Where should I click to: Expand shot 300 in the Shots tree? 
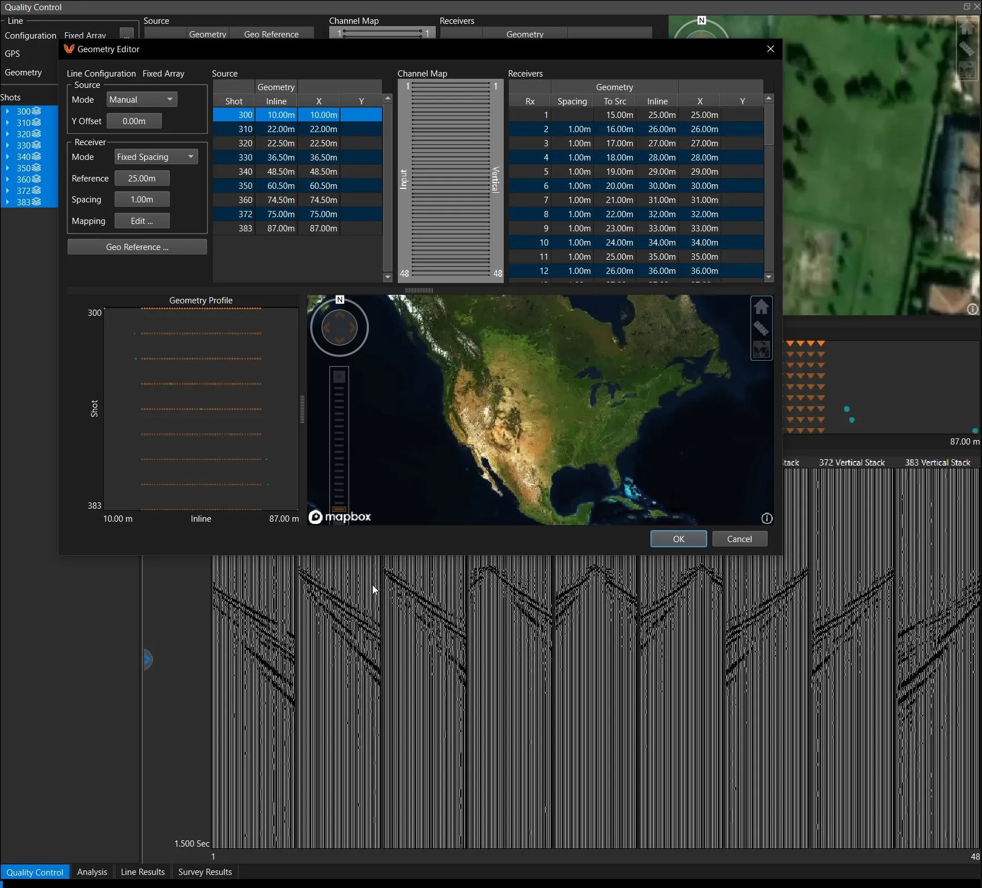pos(7,111)
